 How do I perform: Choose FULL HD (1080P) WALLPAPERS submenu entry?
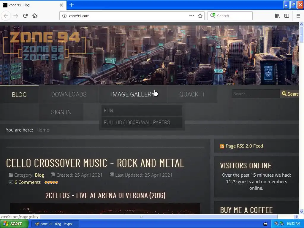click(x=142, y=122)
